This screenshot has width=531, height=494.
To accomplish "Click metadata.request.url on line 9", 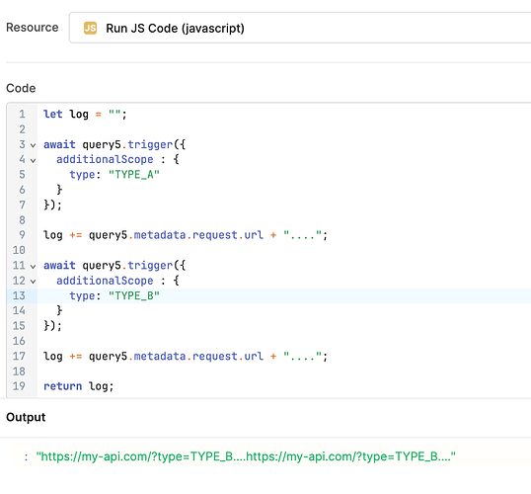I will pyautogui.click(x=198, y=235).
